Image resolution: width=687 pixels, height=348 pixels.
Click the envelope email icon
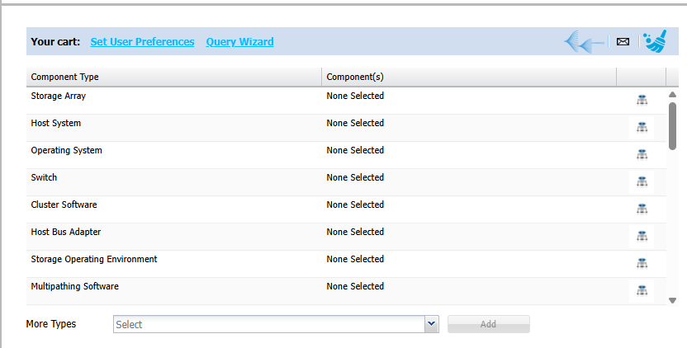point(623,41)
